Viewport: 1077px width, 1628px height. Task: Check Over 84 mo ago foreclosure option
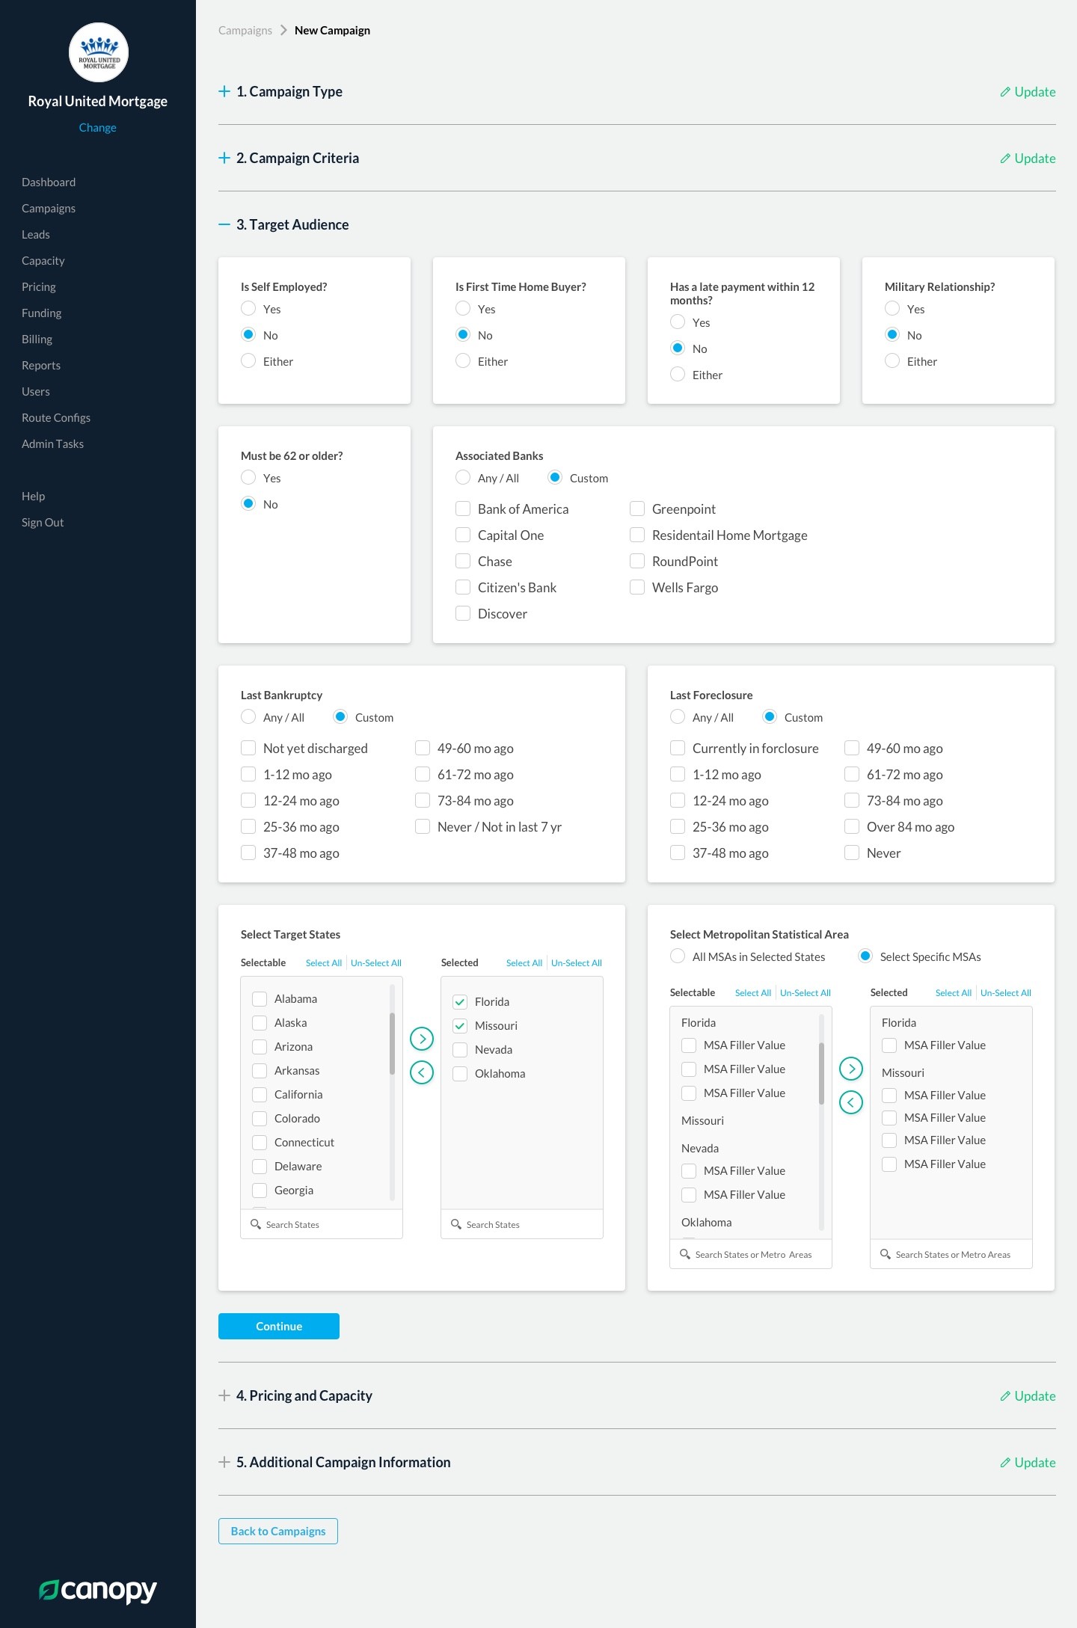point(852,826)
